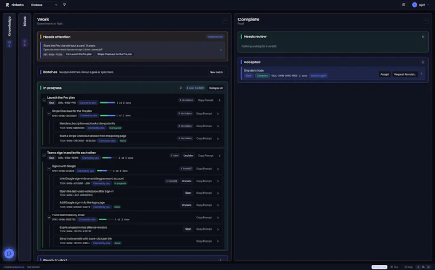
Task: Open Link Google sign-in row arrow
Action: click(x=218, y=181)
